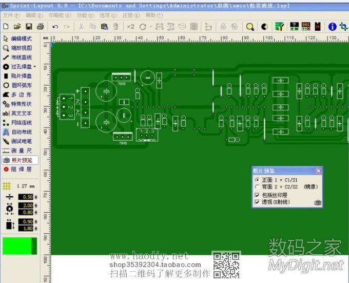
Task: Expand the 过孔焊盘 pad type dropdown arrow
Action: point(35,67)
